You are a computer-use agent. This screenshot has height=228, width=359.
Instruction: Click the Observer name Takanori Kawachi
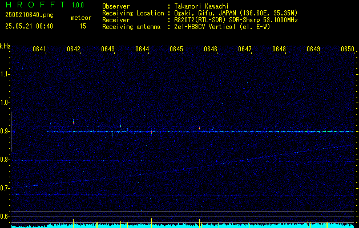pyautogui.click(x=200, y=7)
